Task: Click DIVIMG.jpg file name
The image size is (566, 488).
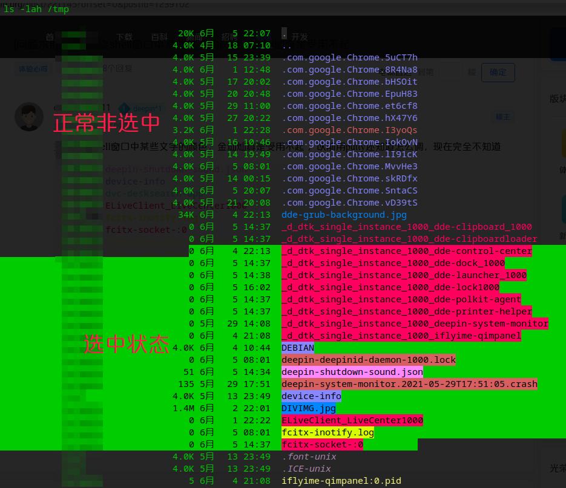Action: point(309,408)
